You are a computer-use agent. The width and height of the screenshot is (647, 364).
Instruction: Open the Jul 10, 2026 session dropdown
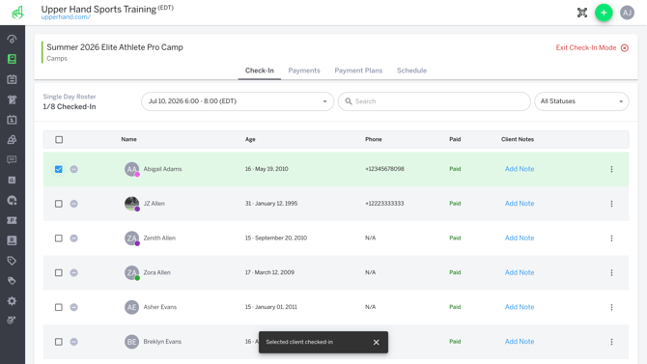(238, 101)
